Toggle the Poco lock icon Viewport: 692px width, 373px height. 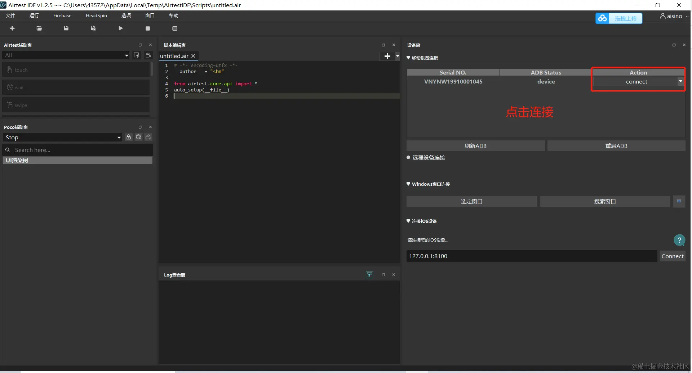pyautogui.click(x=129, y=137)
